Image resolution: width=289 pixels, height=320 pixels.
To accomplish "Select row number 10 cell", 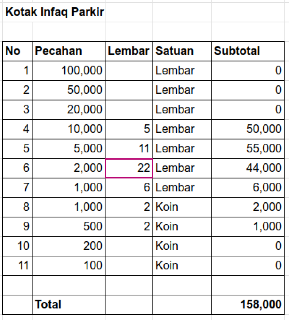I will pos(18,246).
